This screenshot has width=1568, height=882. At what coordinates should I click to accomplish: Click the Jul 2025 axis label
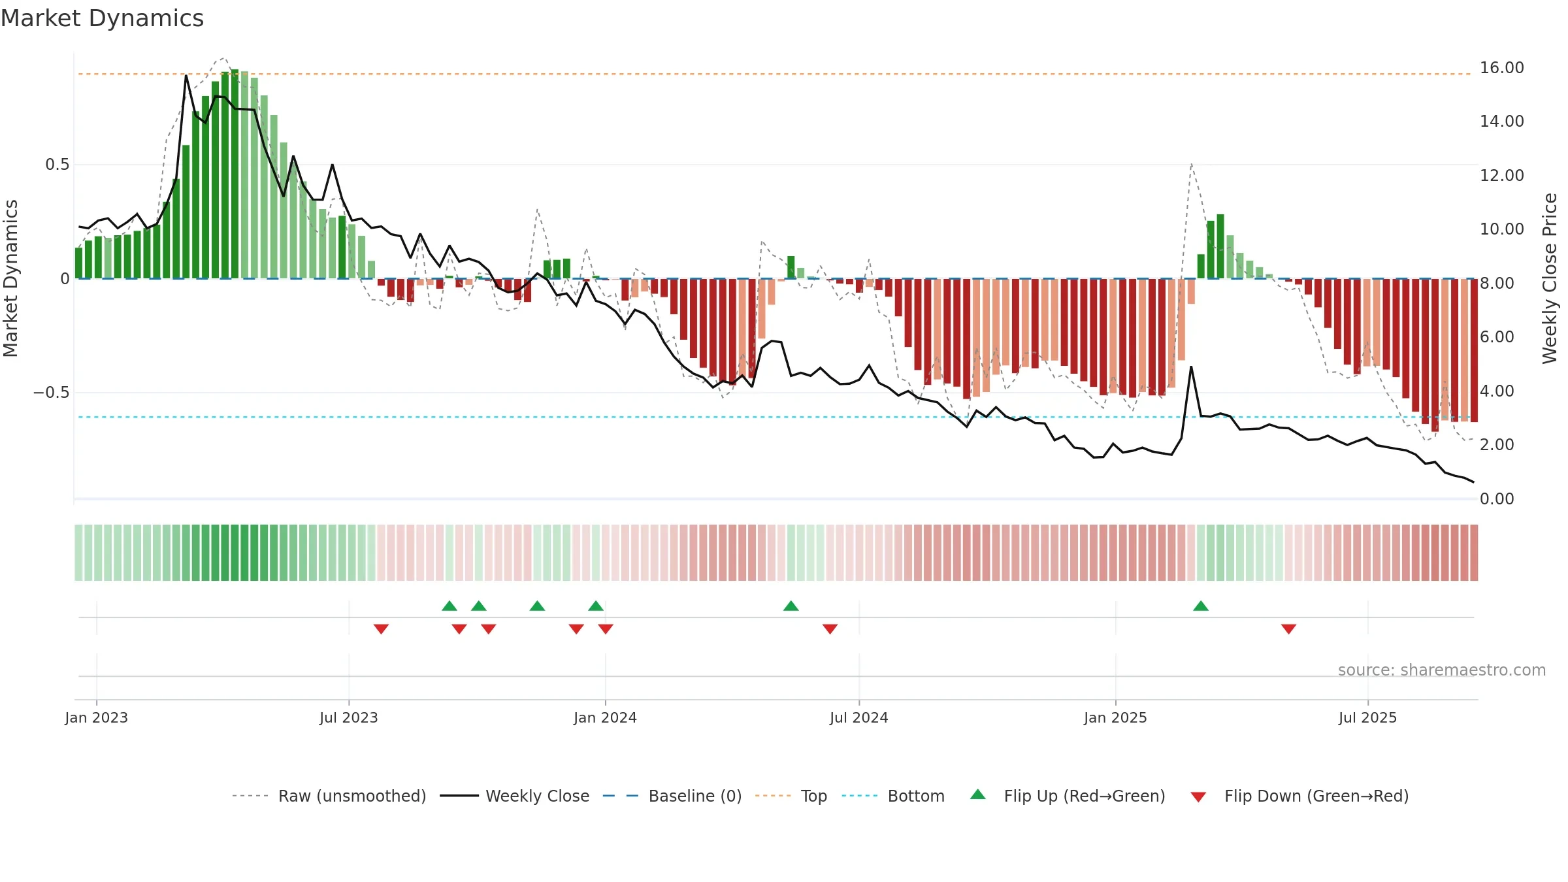pos(1368,717)
